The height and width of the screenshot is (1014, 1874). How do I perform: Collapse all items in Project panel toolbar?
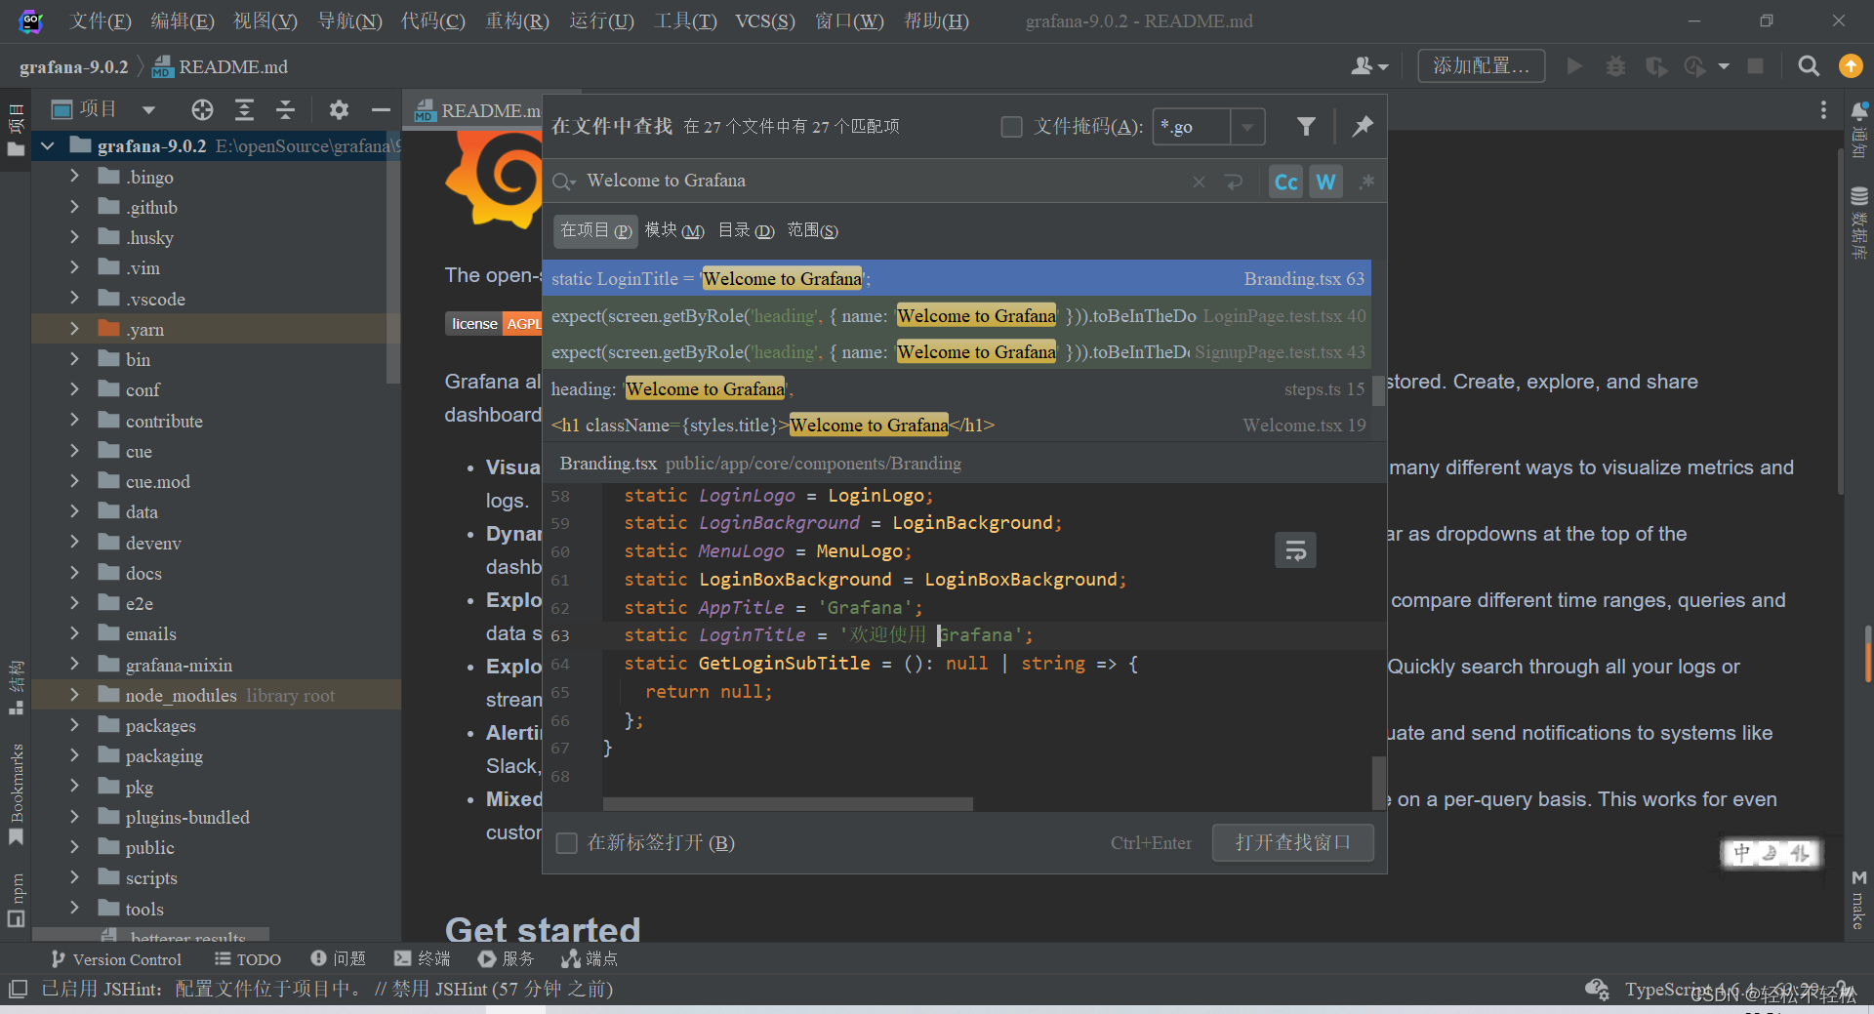(x=285, y=109)
